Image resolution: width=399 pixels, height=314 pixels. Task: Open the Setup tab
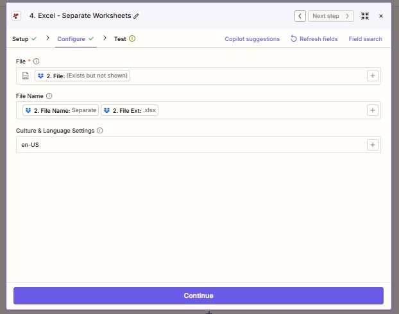tap(24, 39)
